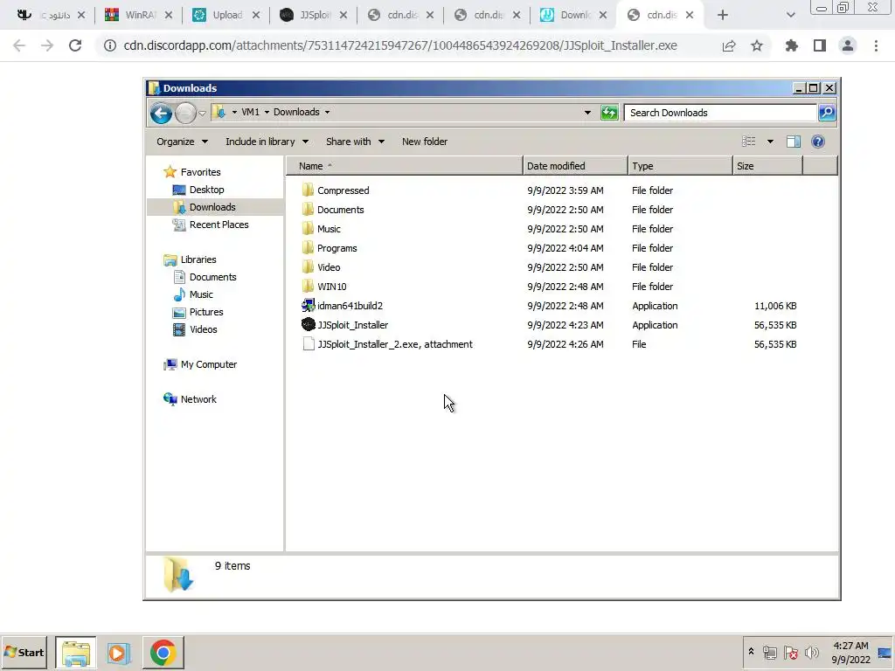
Task: Open the Share with menu
Action: (x=355, y=142)
